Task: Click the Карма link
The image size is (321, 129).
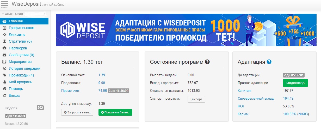Action: [243, 114]
